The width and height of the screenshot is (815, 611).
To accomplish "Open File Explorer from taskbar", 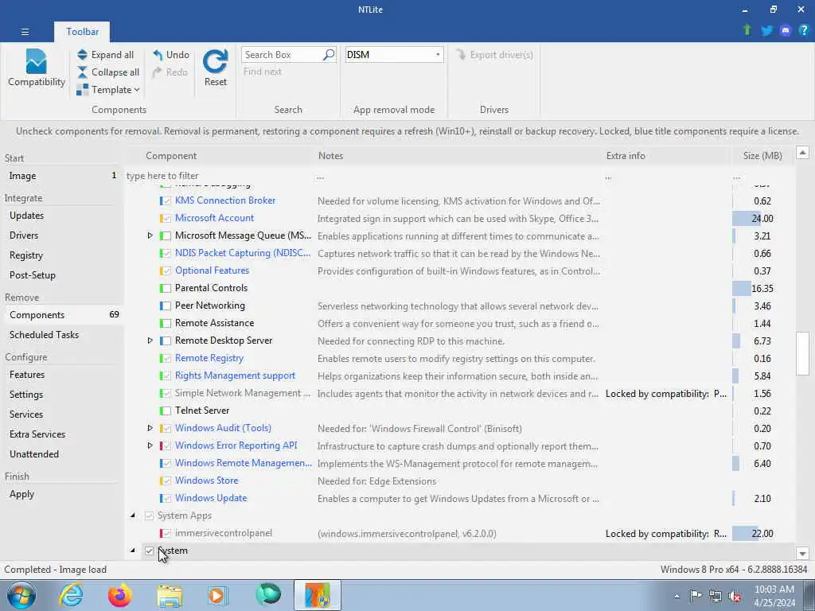I will (170, 596).
